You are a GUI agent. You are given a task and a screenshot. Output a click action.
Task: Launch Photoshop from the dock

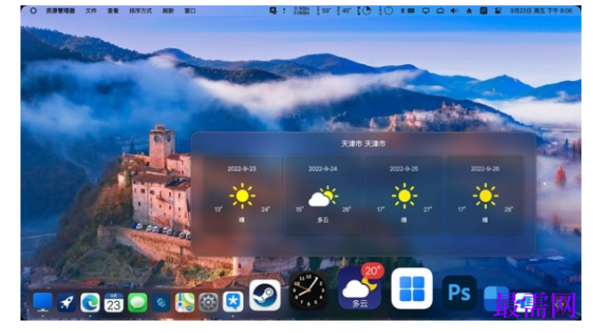[x=459, y=293]
